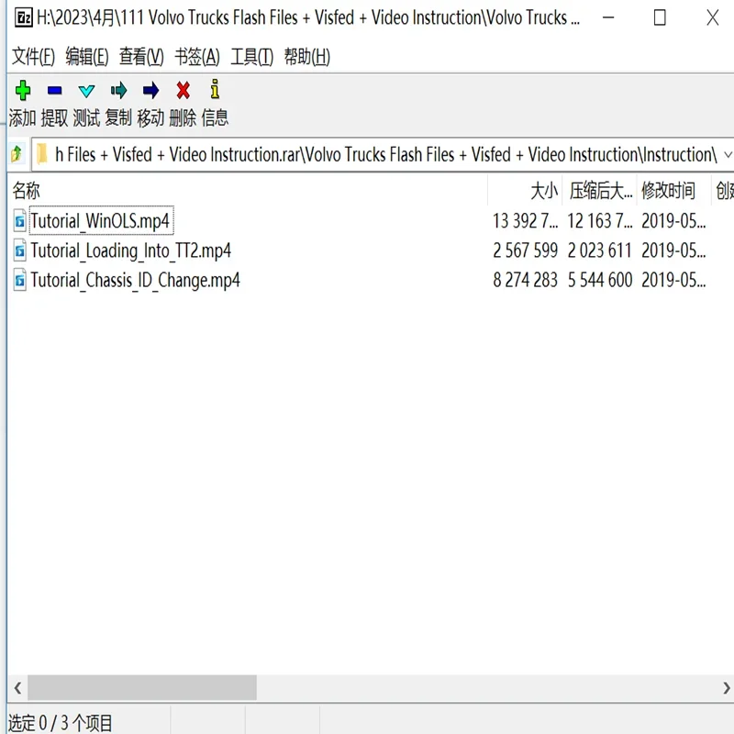Click the right scroll arrow of horizontal scrollbar
This screenshot has height=734, width=734.
point(726,687)
